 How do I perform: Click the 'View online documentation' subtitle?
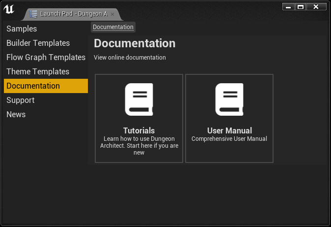click(x=130, y=58)
